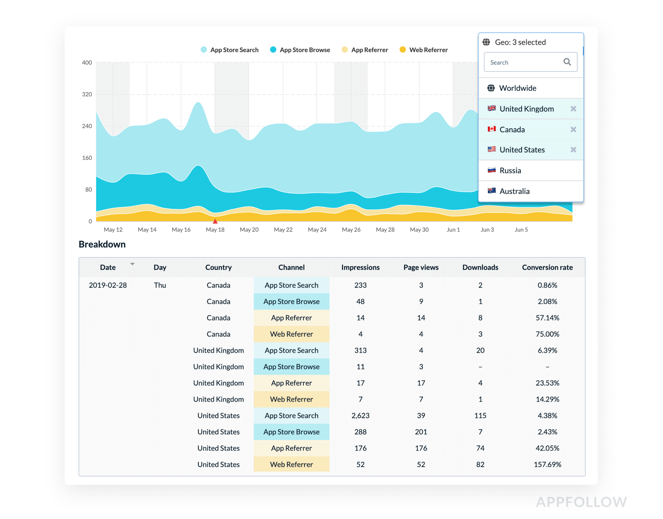Image resolution: width=663 pixels, height=519 pixels.
Task: Remove Canada from selected geos
Action: coord(572,129)
